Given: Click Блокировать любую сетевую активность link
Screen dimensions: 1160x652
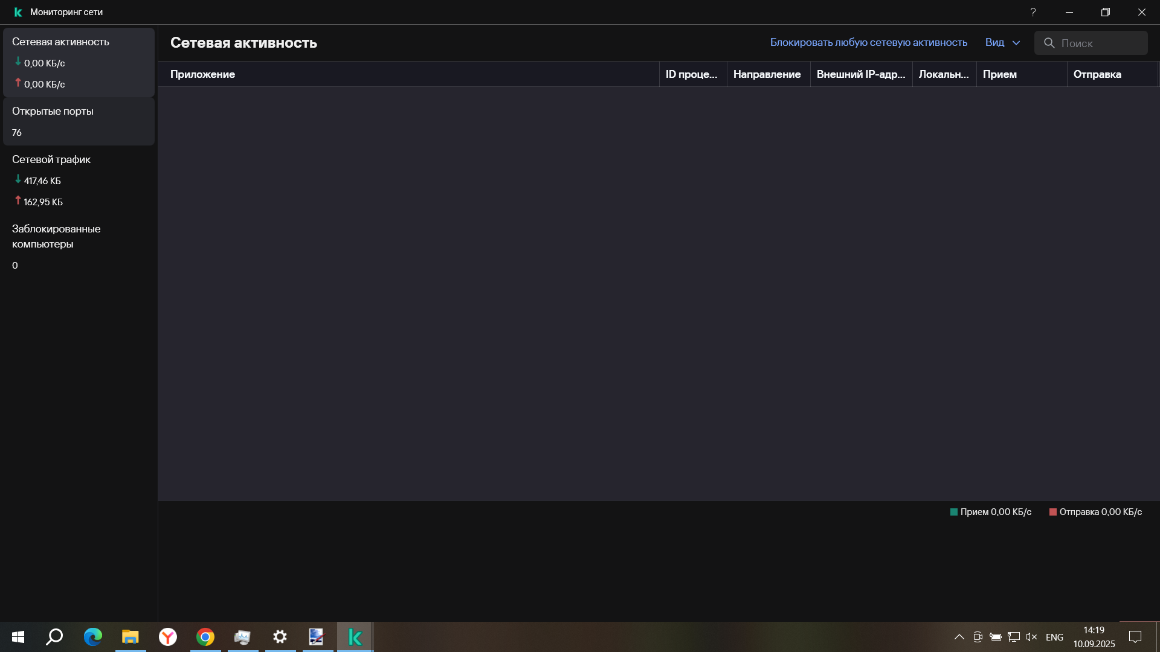Looking at the screenshot, I should pos(868,42).
